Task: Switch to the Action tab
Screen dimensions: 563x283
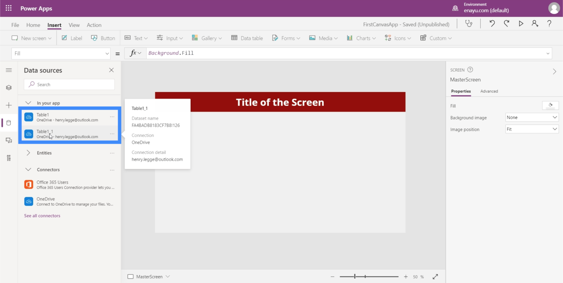Action: pos(94,25)
